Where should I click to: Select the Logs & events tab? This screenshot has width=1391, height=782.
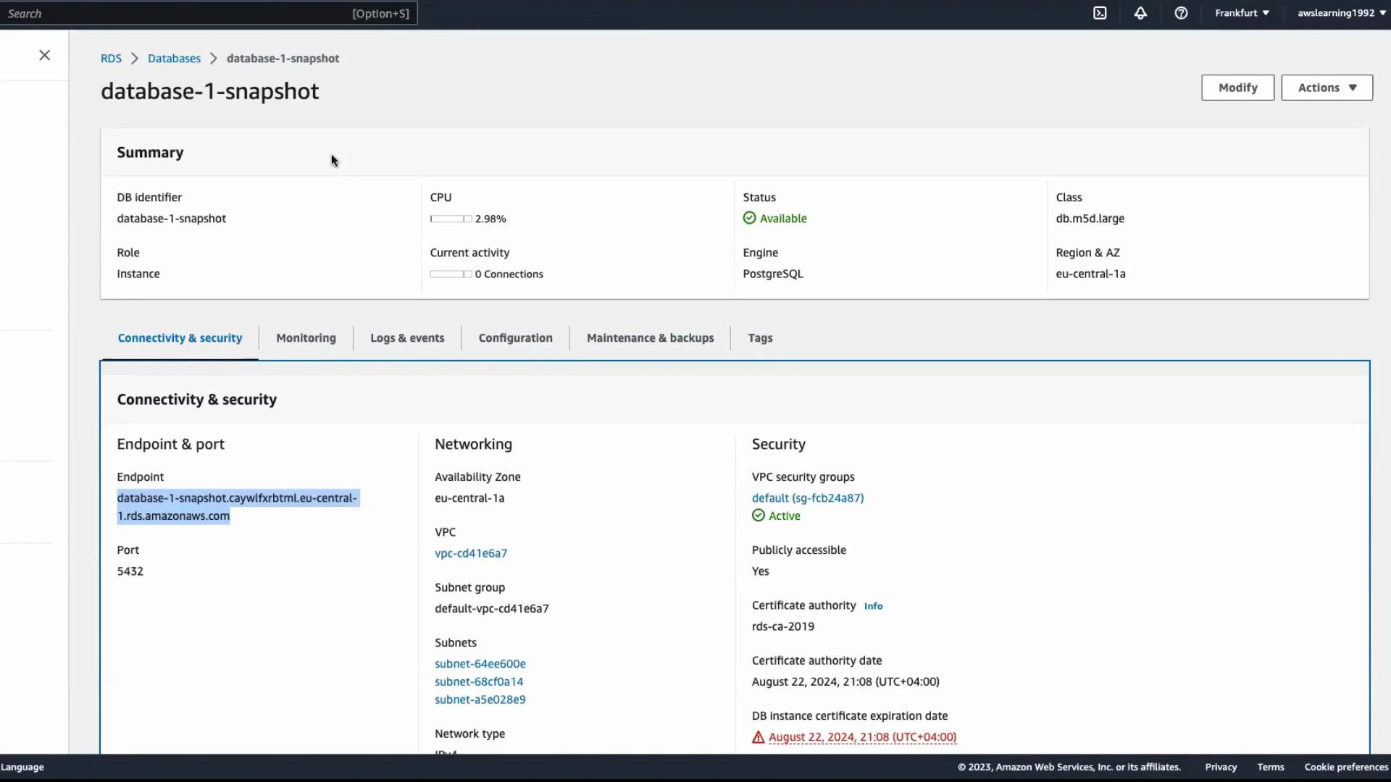(407, 337)
